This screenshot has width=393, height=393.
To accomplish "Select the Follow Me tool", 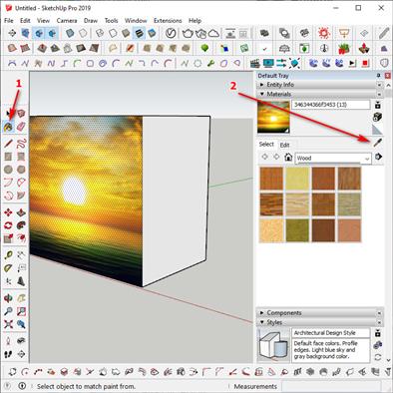I will coord(21,225).
